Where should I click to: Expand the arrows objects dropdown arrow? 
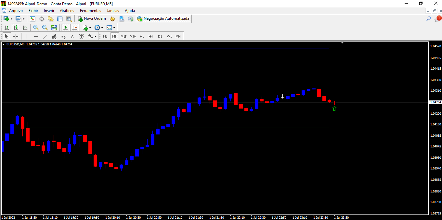95,36
